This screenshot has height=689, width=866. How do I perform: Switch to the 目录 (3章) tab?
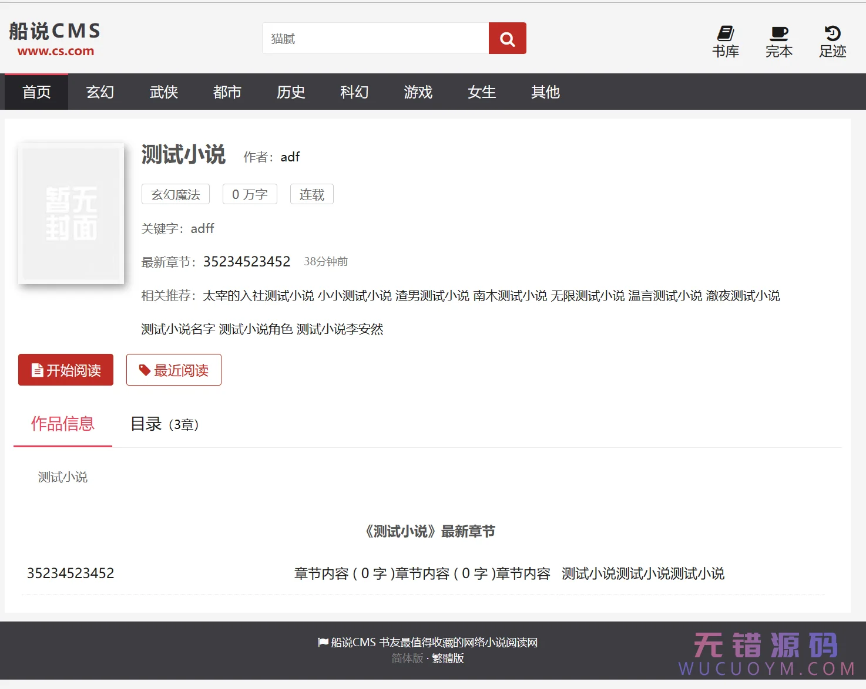(165, 424)
